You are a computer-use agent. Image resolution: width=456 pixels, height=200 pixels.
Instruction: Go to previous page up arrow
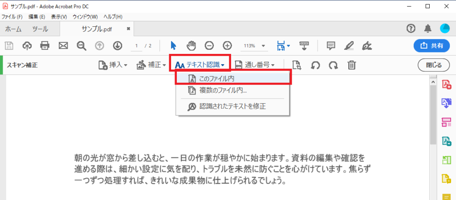point(99,45)
